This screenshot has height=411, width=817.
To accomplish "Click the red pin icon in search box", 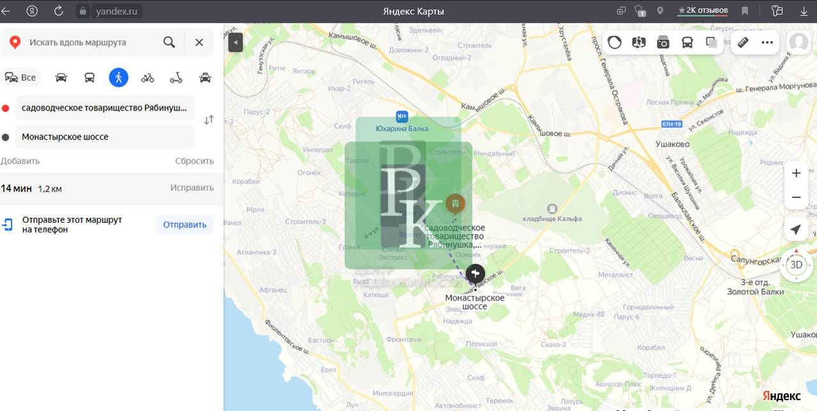I will pyautogui.click(x=15, y=42).
